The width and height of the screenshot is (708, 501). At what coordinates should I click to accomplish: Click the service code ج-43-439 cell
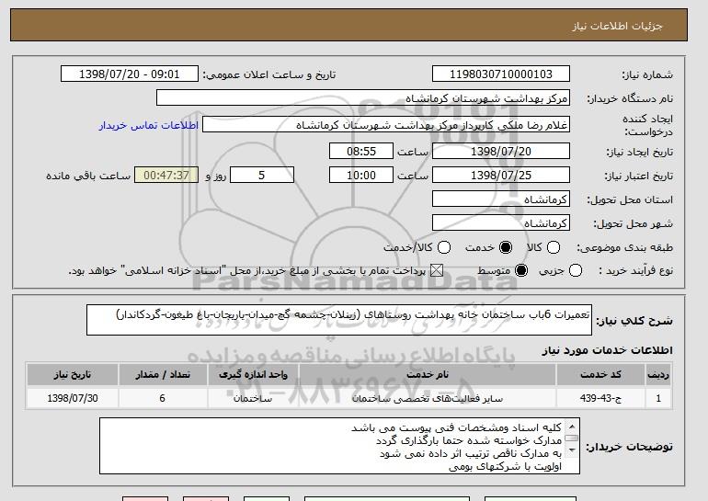[600, 398]
